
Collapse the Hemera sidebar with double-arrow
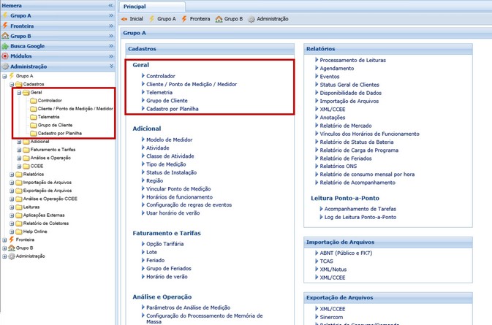coord(111,5)
